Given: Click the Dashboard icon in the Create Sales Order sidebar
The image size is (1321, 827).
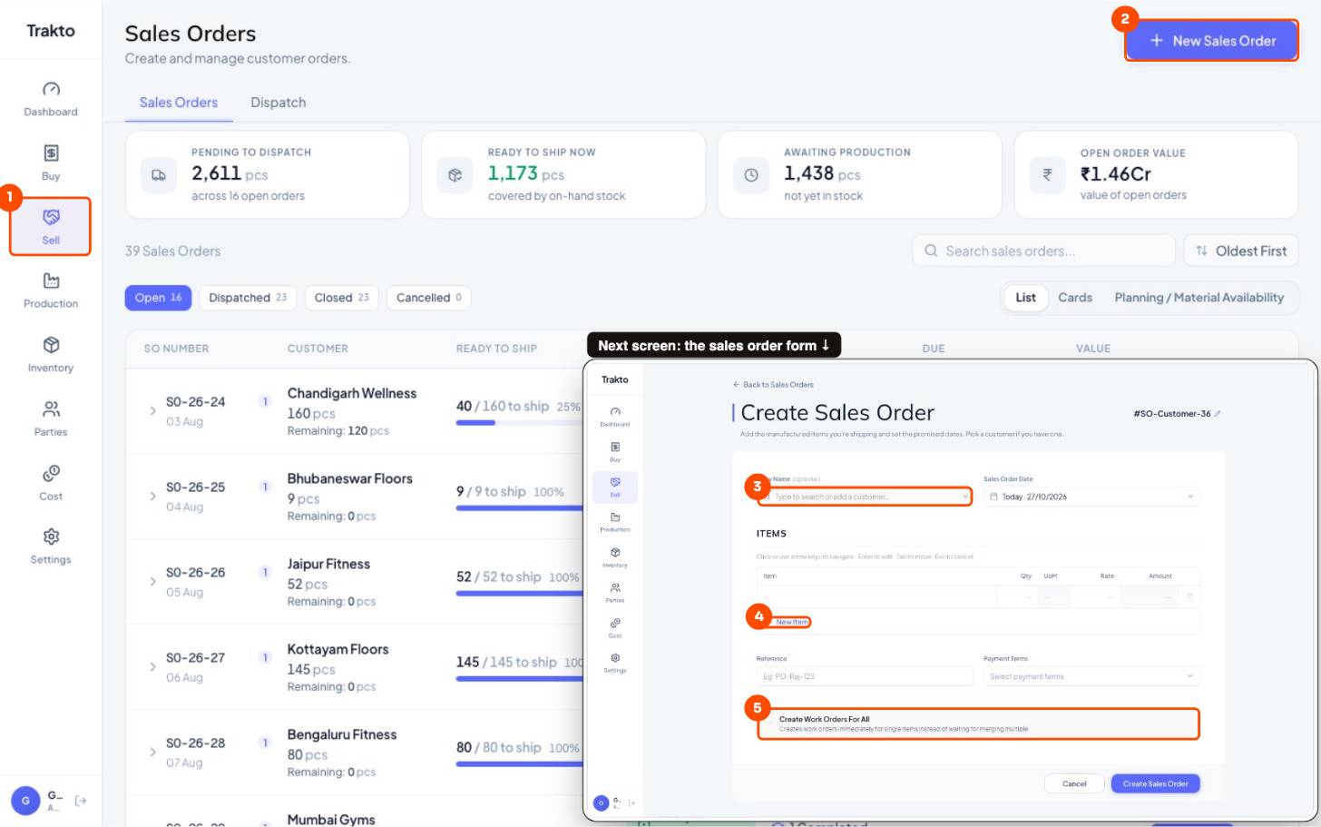Looking at the screenshot, I should tap(615, 412).
